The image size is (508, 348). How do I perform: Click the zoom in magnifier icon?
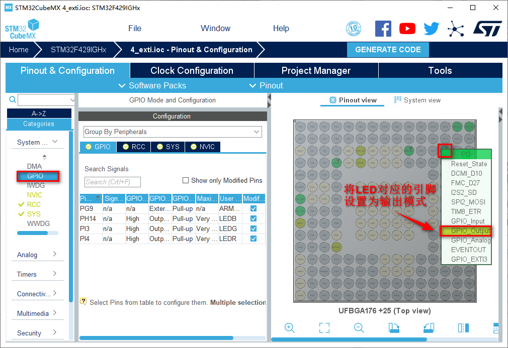coord(290,328)
